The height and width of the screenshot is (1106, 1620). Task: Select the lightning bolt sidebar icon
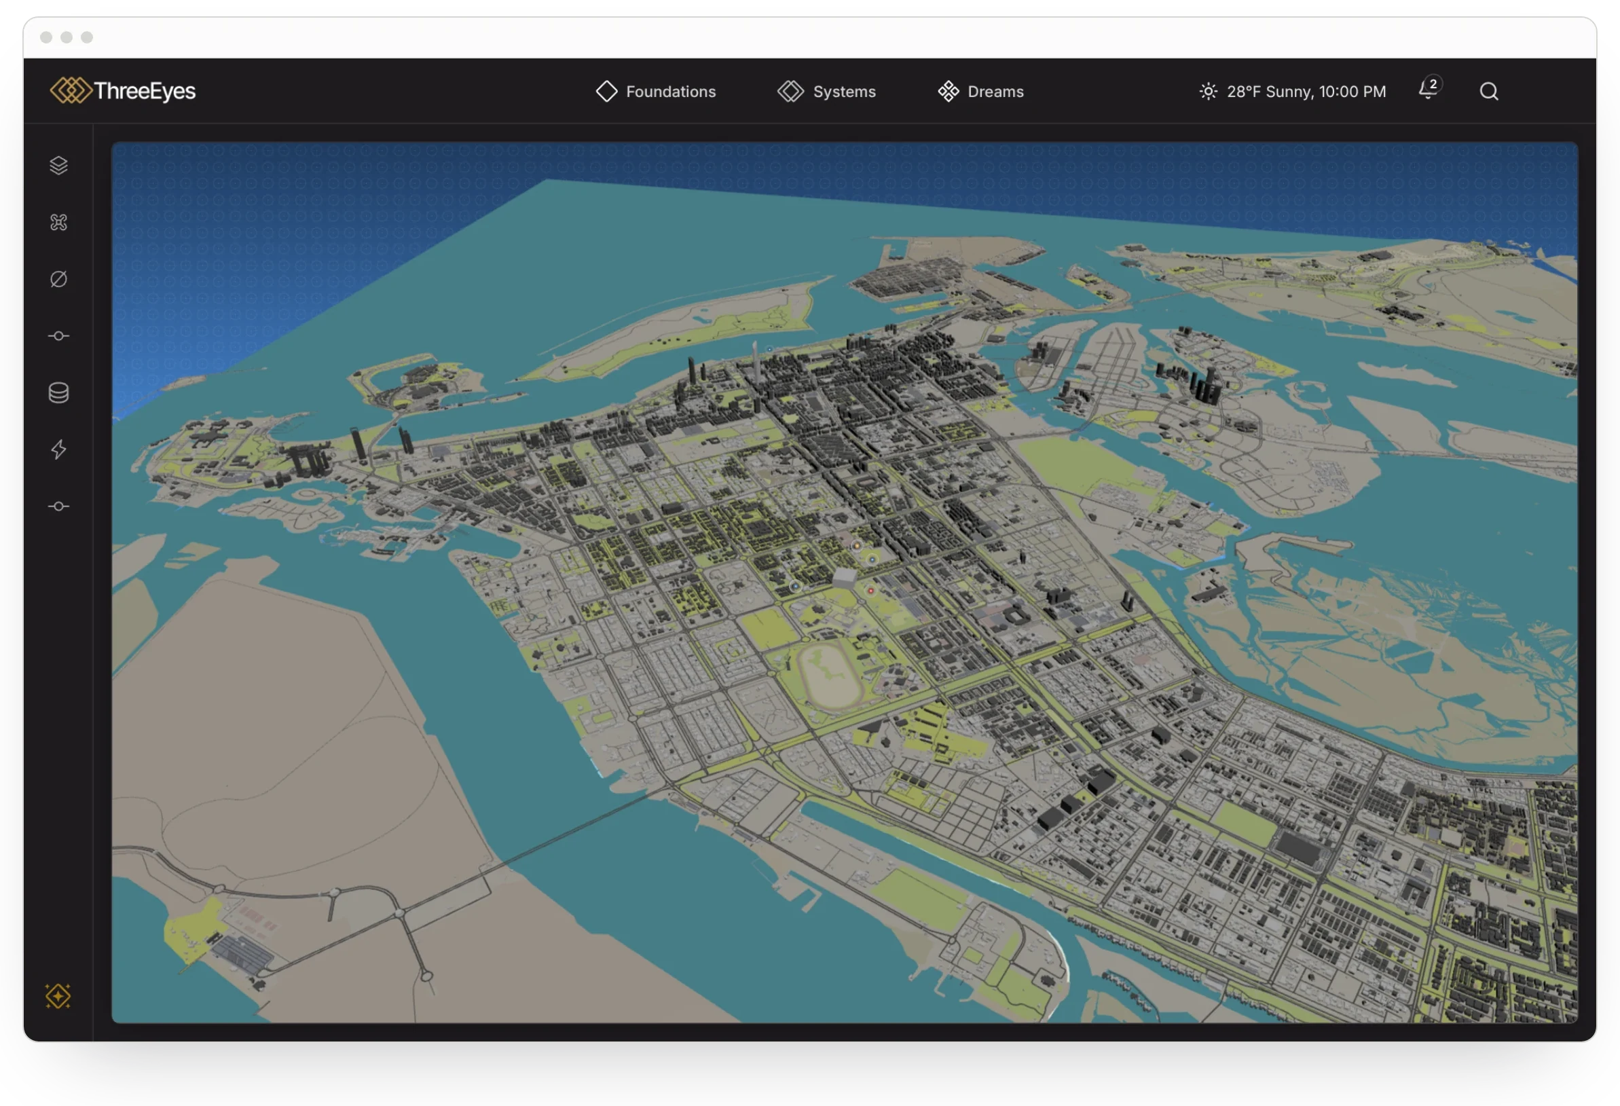[58, 449]
